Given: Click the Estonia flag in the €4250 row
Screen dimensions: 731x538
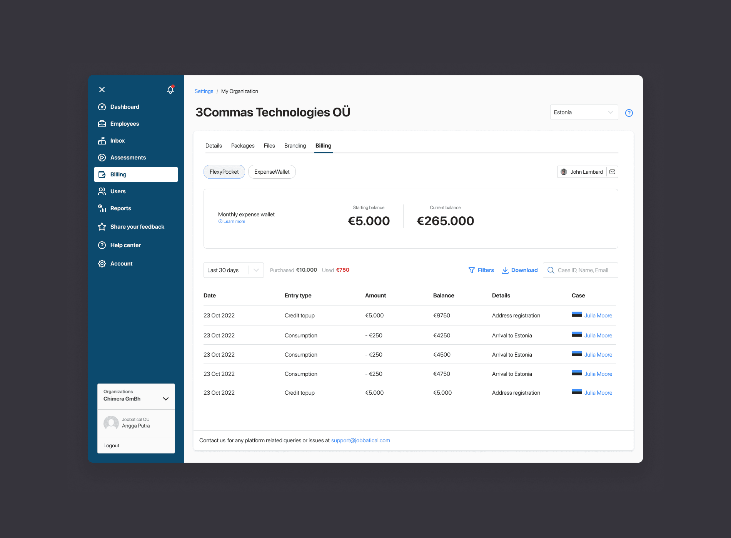Looking at the screenshot, I should [x=577, y=335].
